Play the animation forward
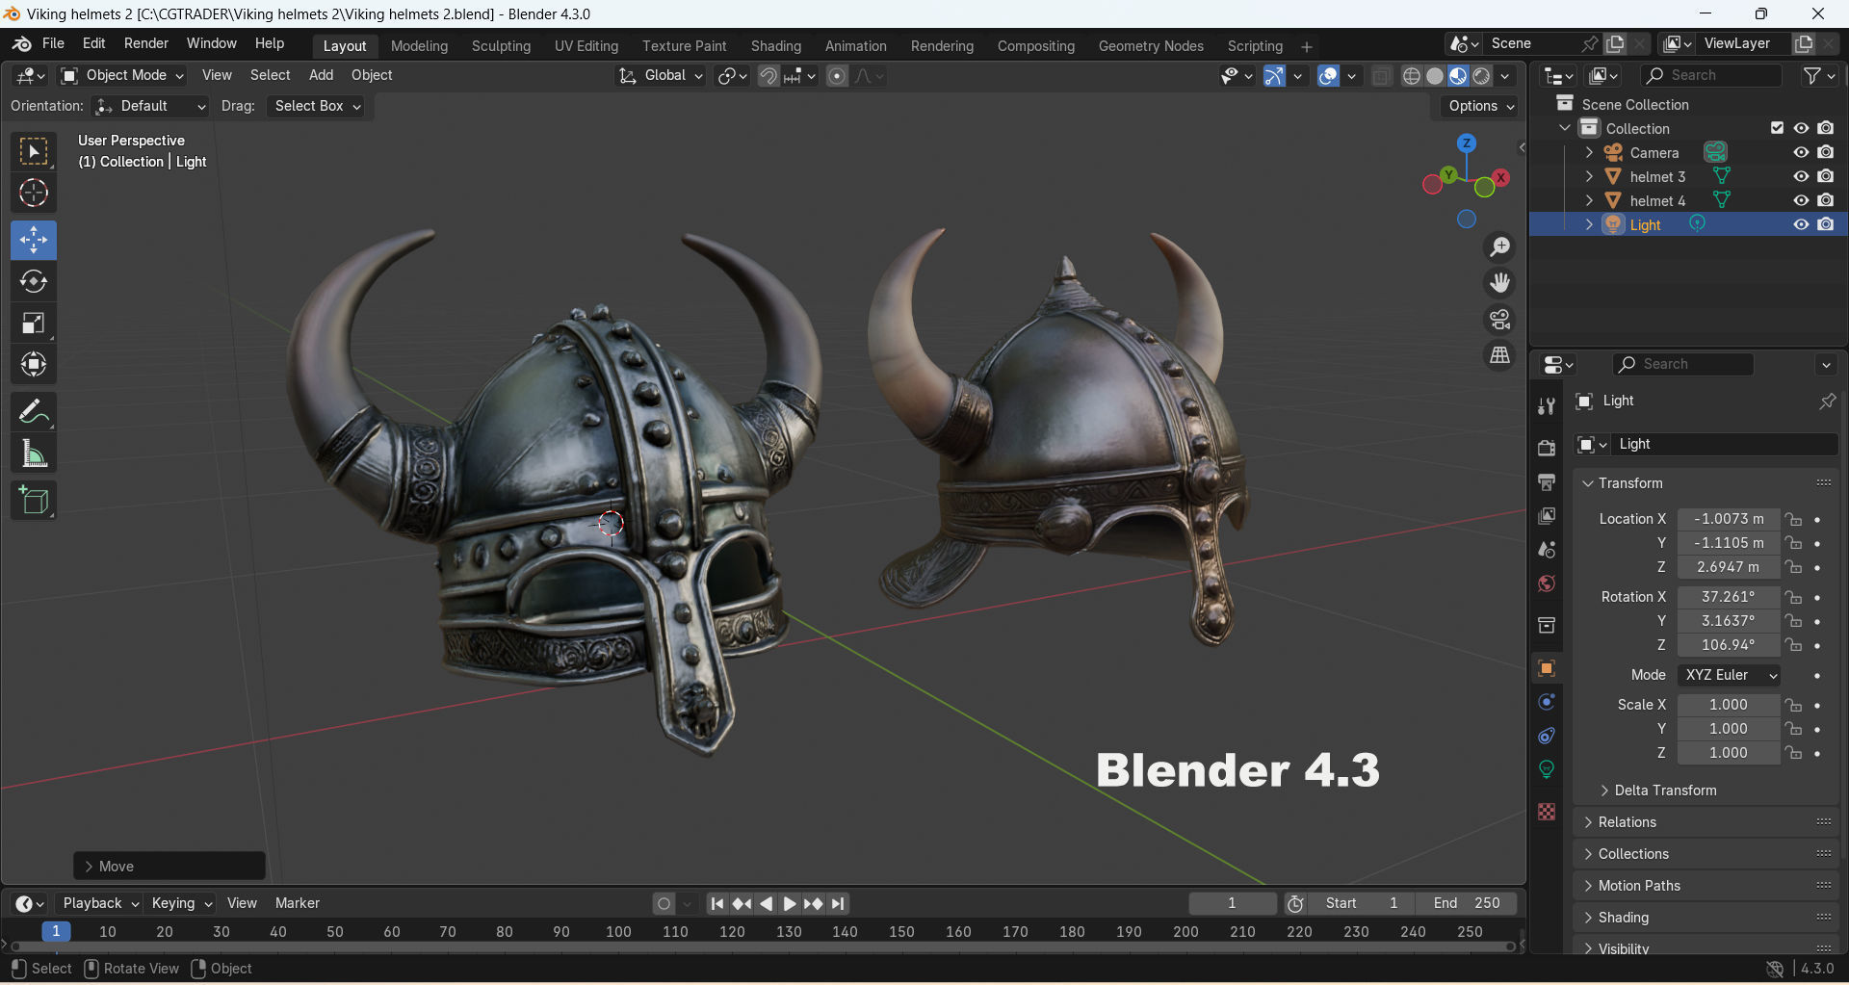This screenshot has width=1849, height=985. [x=790, y=904]
